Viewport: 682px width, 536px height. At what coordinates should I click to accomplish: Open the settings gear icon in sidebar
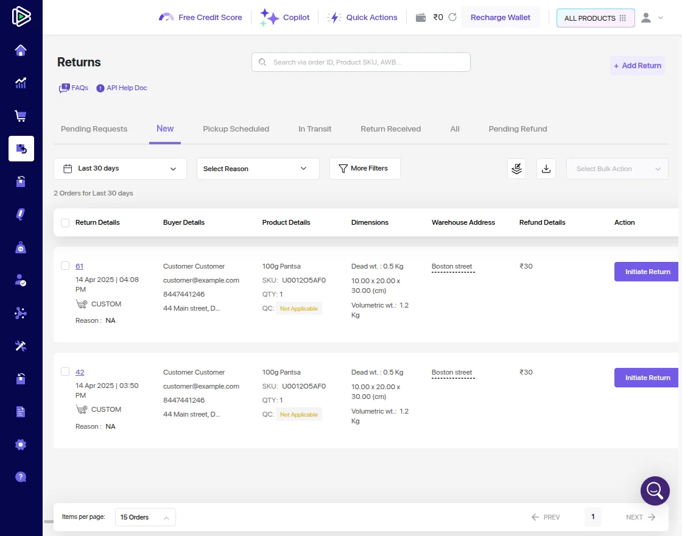pyautogui.click(x=21, y=445)
